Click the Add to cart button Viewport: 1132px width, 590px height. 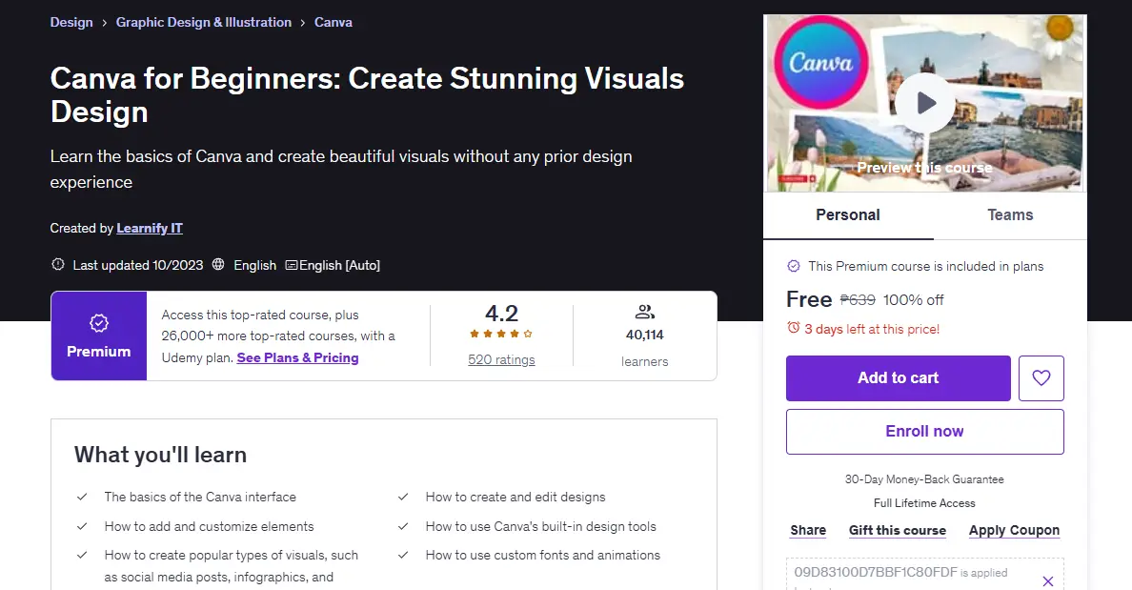pos(899,377)
